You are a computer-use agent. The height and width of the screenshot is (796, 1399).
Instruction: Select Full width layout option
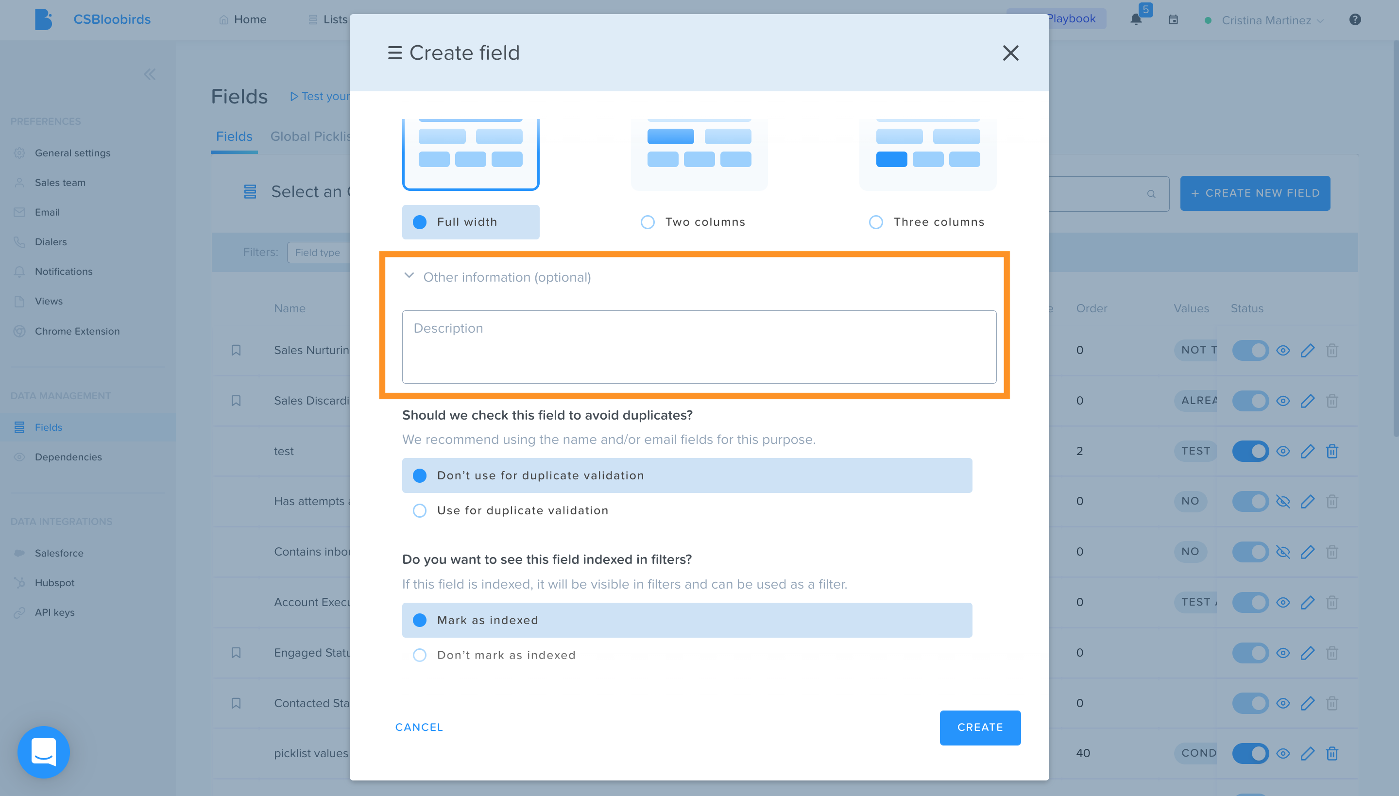point(470,222)
